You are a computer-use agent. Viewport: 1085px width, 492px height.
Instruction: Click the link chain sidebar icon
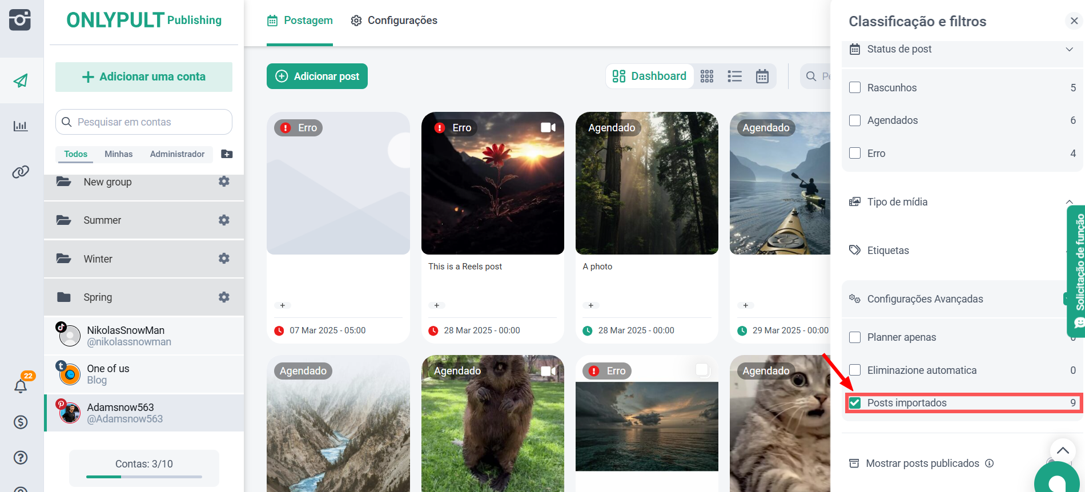point(21,172)
